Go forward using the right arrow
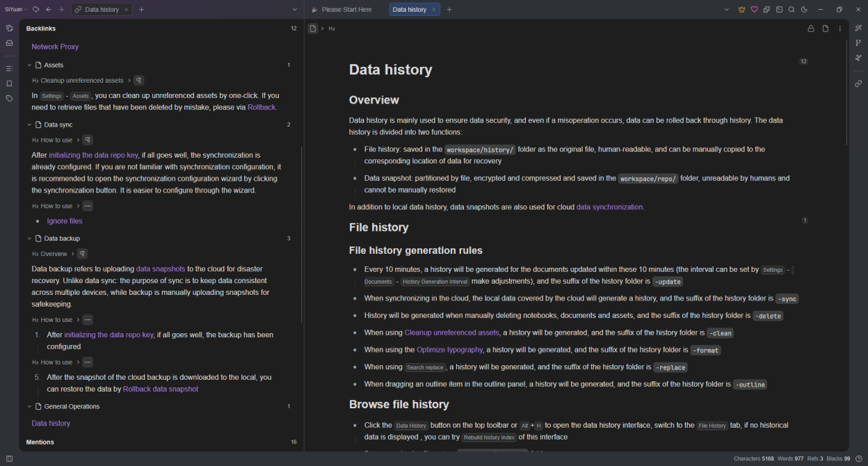Image resolution: width=868 pixels, height=466 pixels. tap(61, 10)
